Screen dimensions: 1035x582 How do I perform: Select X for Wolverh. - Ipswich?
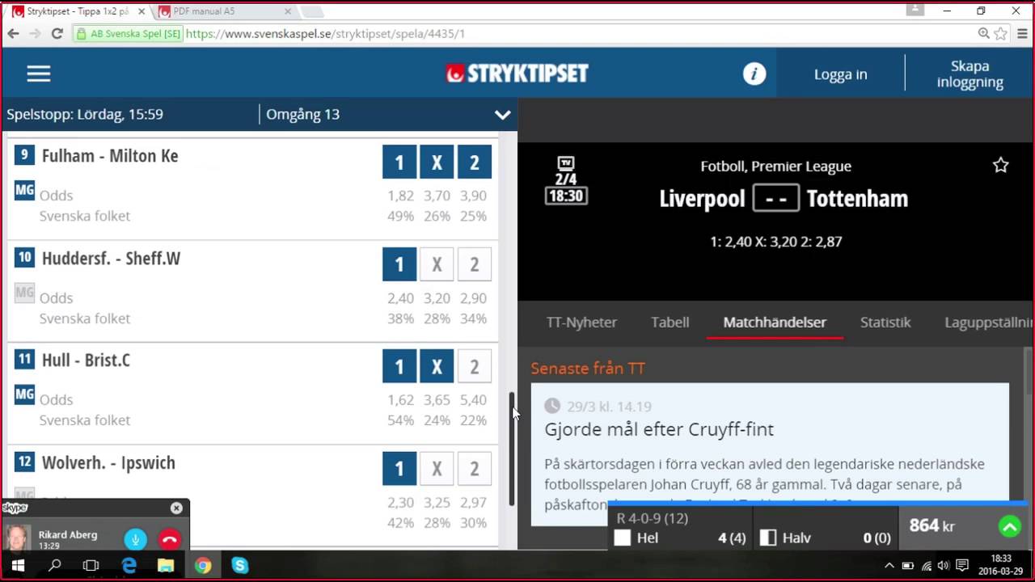437,468
